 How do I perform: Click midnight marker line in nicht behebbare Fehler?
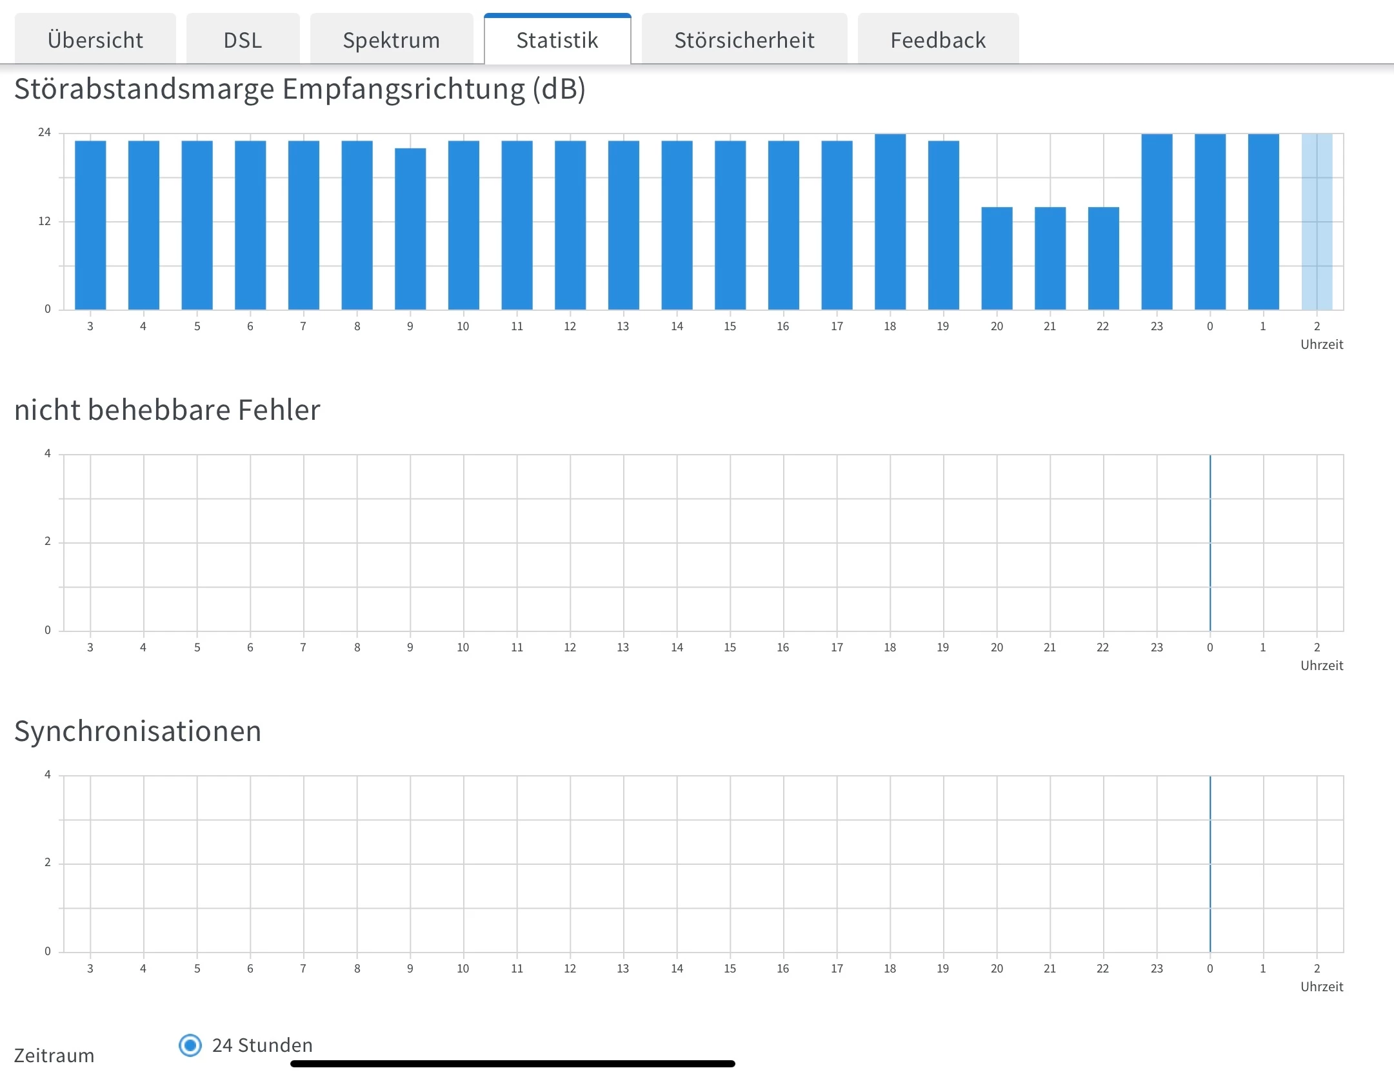[1210, 542]
